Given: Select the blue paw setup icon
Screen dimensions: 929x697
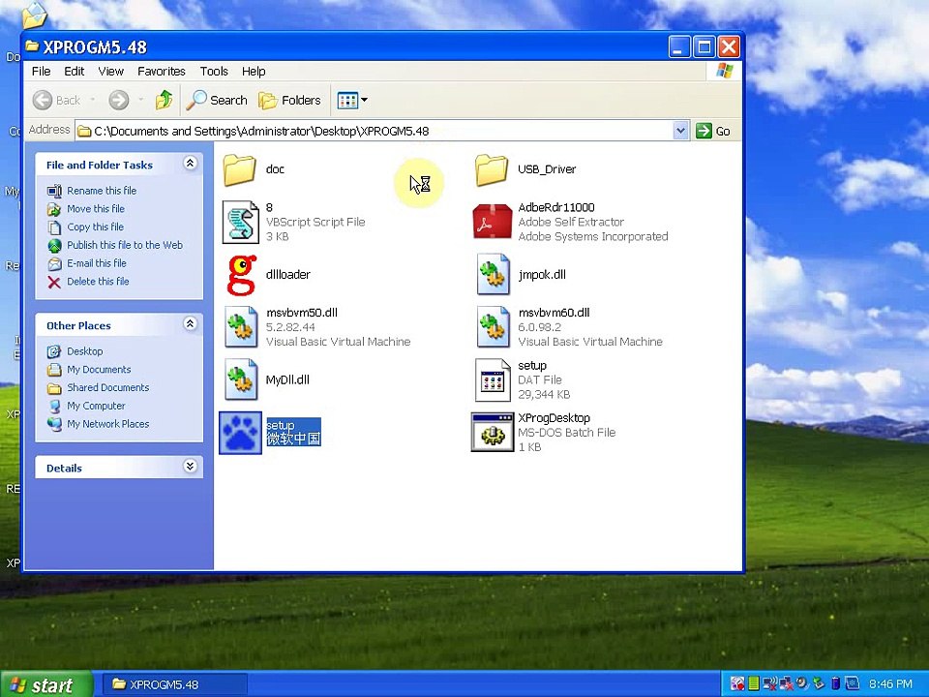Looking at the screenshot, I should (241, 433).
